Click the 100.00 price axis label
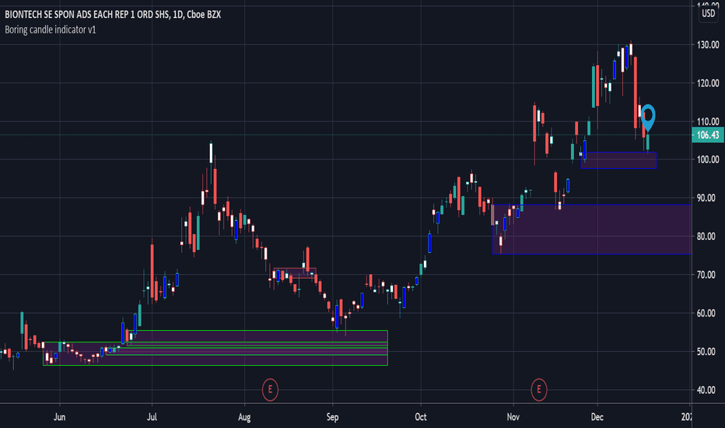Viewport: 725px width, 428px height. 708,160
